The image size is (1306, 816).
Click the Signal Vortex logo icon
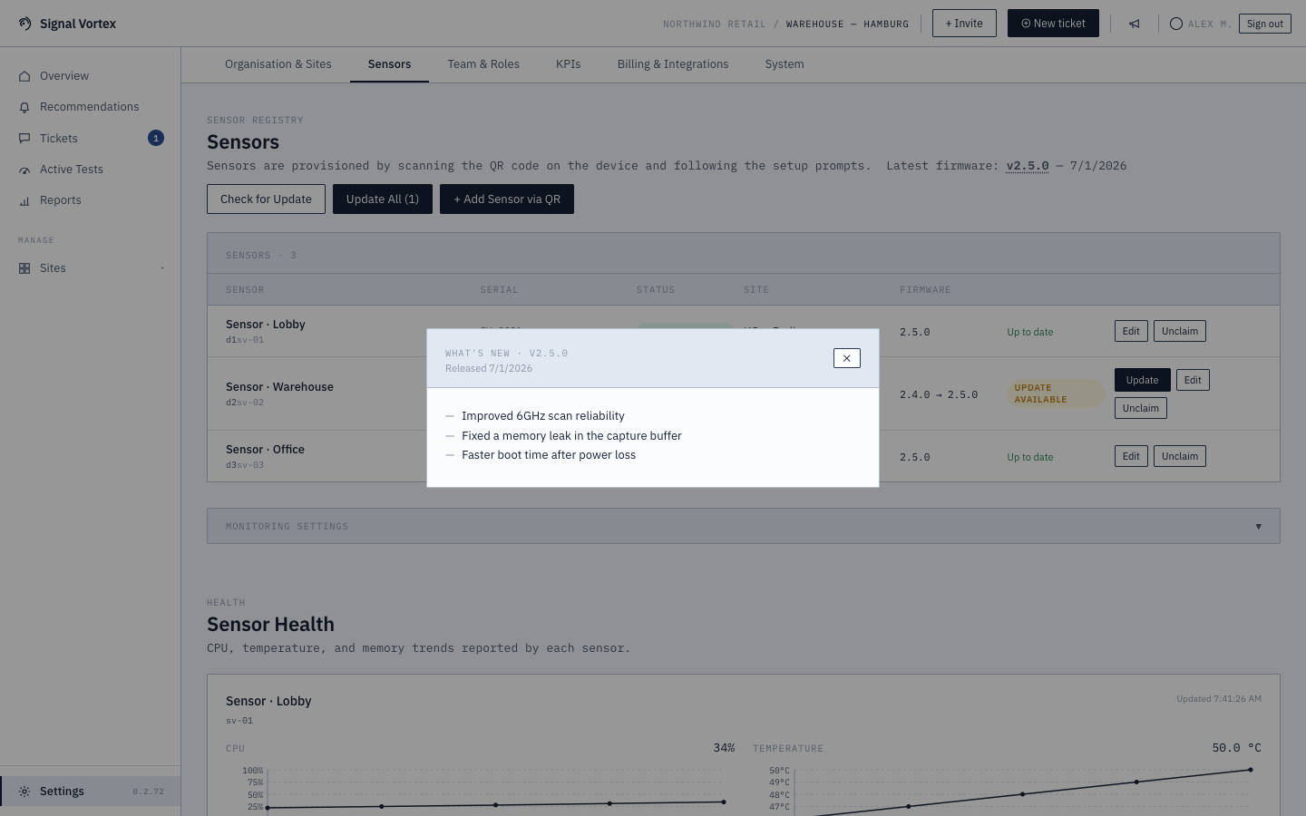coord(24,24)
